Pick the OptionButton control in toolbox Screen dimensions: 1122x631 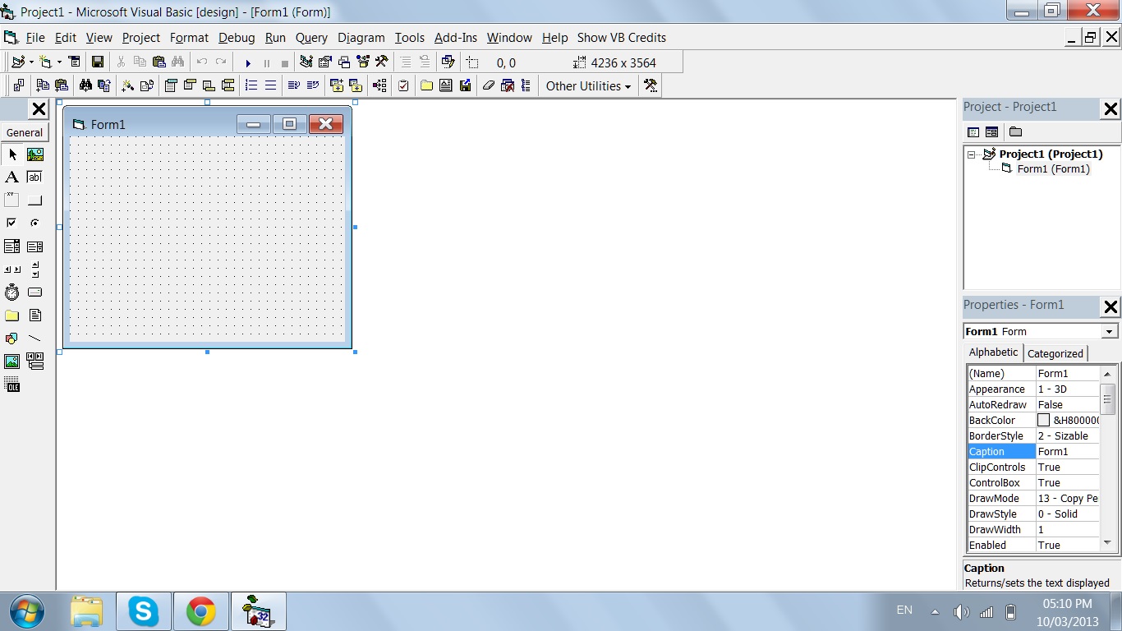[x=34, y=223]
